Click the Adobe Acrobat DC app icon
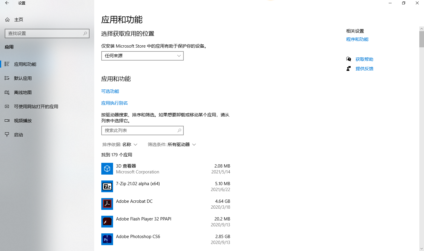The height and width of the screenshot is (251, 424). tap(107, 204)
